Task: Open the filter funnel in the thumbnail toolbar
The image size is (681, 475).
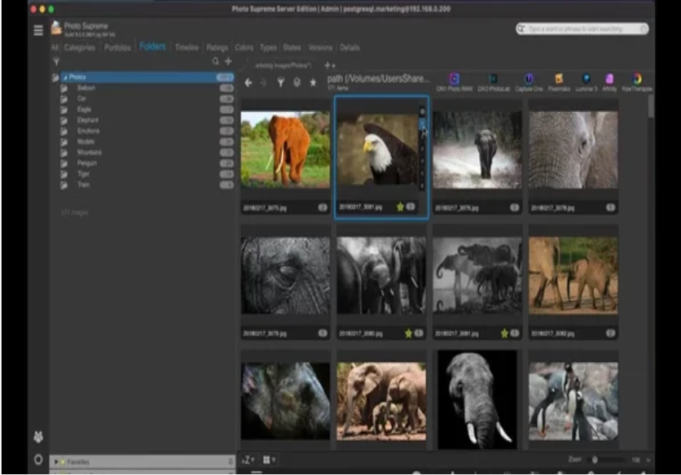Action: click(x=280, y=82)
